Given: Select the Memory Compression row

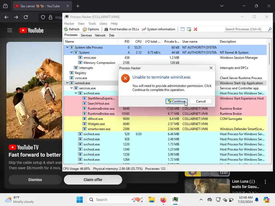Looking at the screenshot, I should click(x=165, y=63).
